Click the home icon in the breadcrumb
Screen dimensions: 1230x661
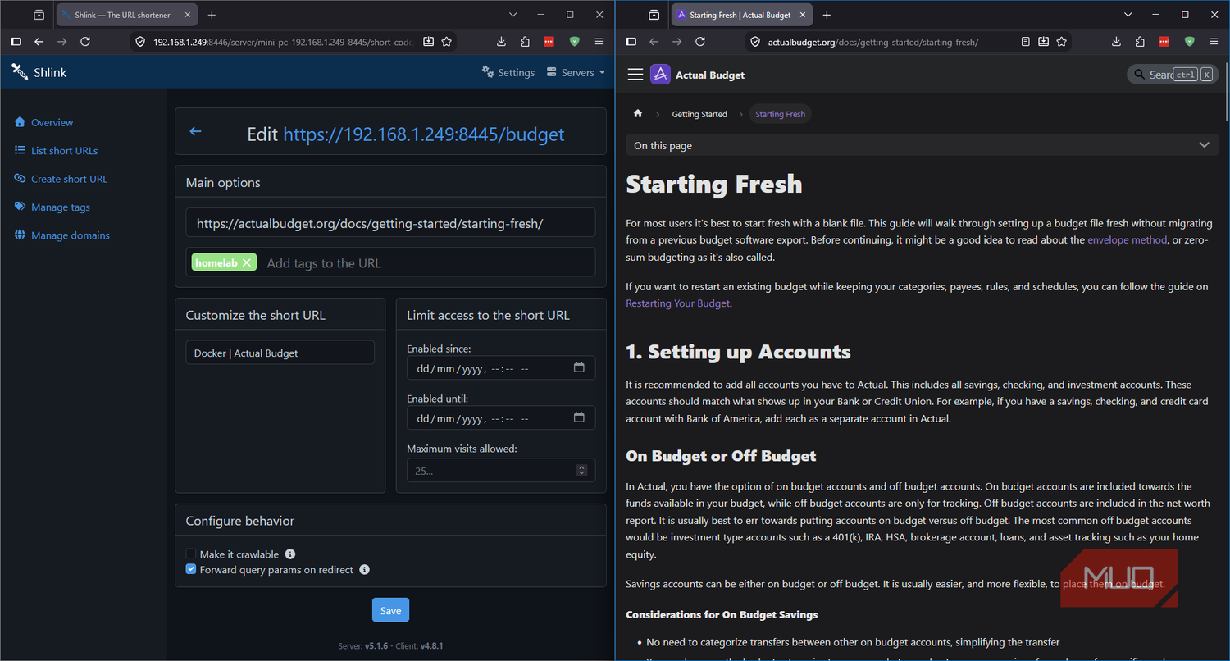click(x=638, y=114)
